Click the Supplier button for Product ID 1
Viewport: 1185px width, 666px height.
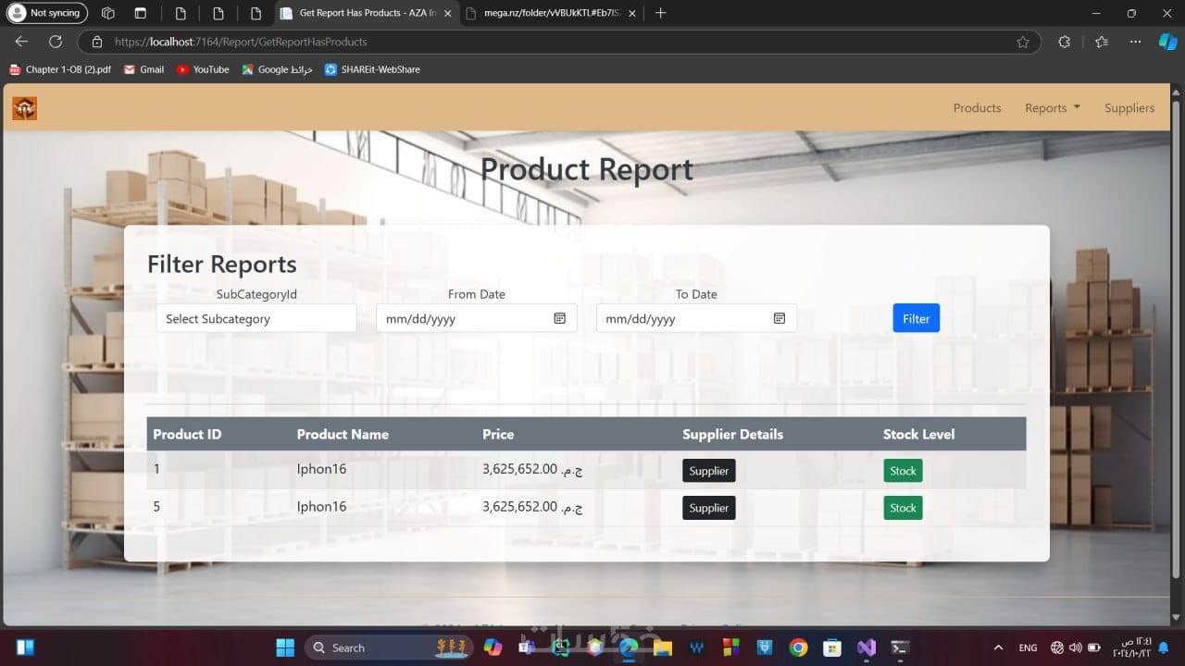tap(709, 471)
